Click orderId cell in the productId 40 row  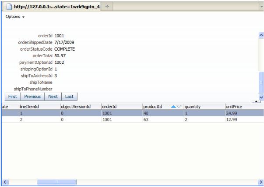[122, 113]
